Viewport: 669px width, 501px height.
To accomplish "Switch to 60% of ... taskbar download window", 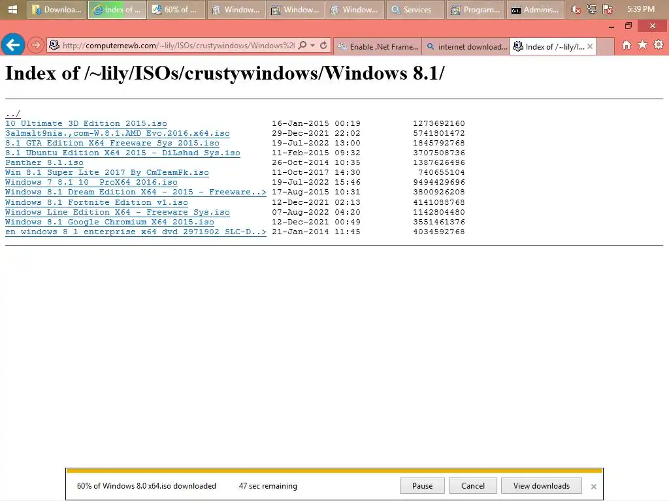I will 176,9.
